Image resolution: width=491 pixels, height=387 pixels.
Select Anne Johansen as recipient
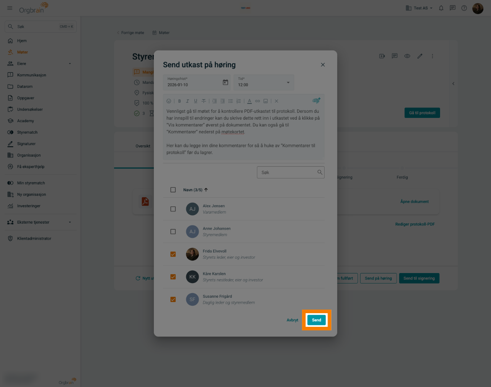tap(173, 231)
